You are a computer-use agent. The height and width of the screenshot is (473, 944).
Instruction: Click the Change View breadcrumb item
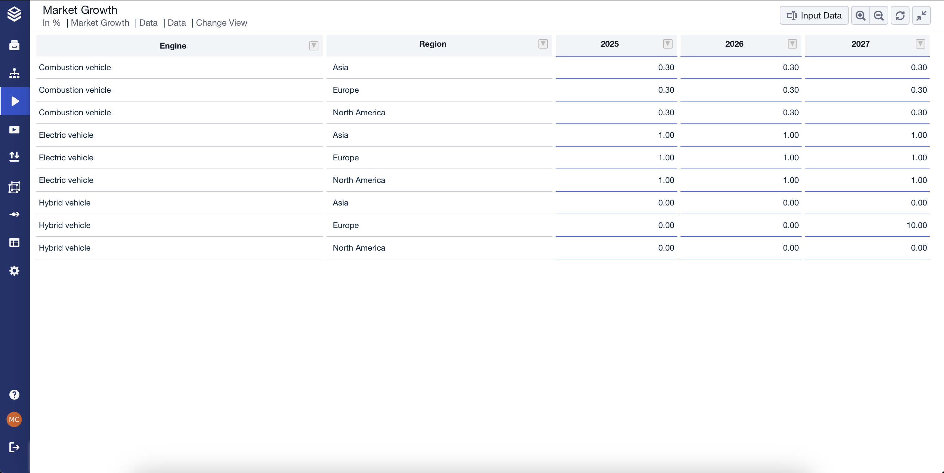click(221, 23)
